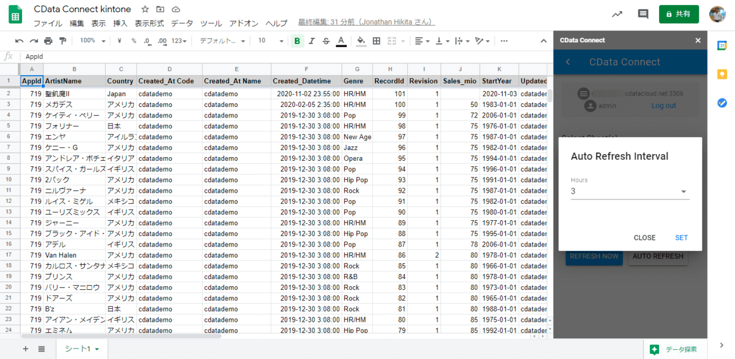
Task: Toggle italic formatting
Action: pos(312,41)
